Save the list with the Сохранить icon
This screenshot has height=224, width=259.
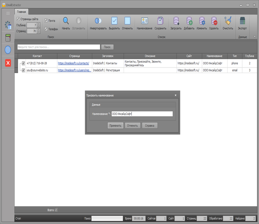pyautogui.click(x=160, y=21)
